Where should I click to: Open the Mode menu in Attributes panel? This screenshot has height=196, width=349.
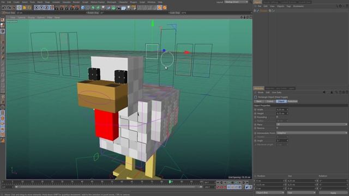pos(261,92)
